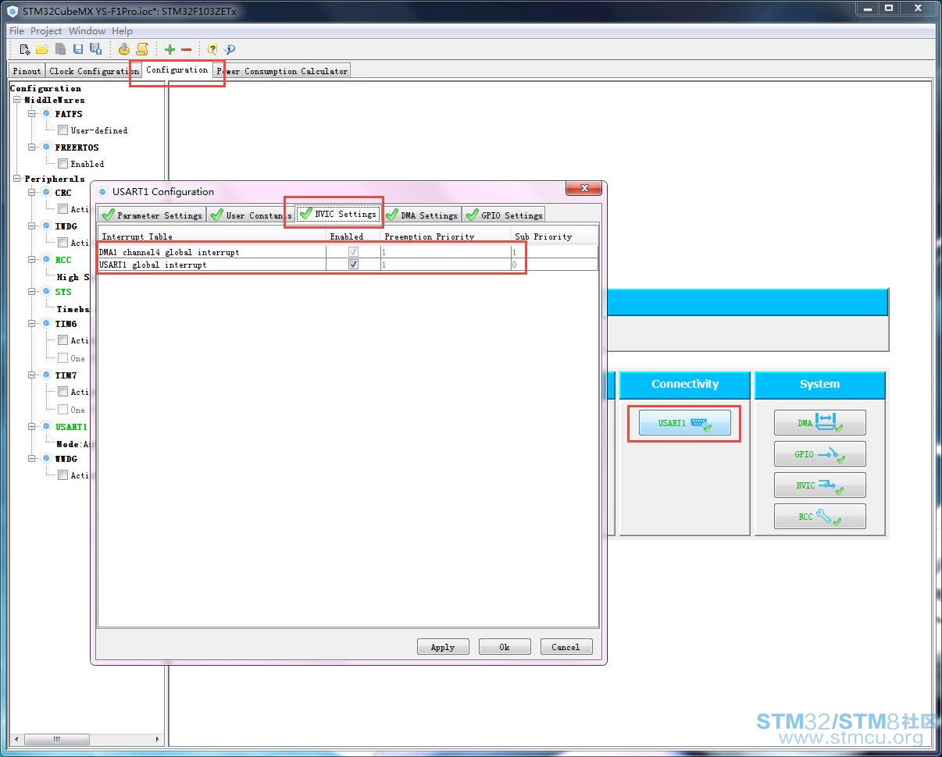Click the Save Project floppy icon
This screenshot has height=757, width=942.
click(x=78, y=49)
